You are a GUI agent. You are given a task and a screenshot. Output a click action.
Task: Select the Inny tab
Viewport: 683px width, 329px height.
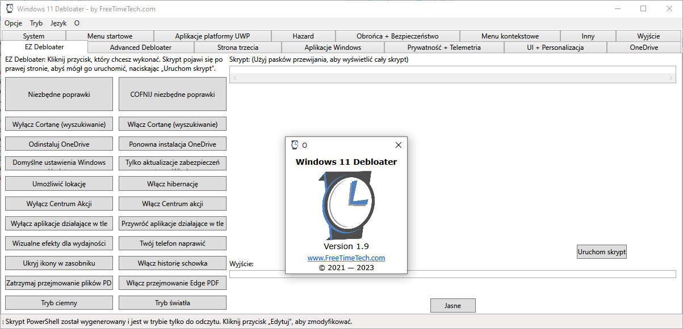pyautogui.click(x=588, y=36)
